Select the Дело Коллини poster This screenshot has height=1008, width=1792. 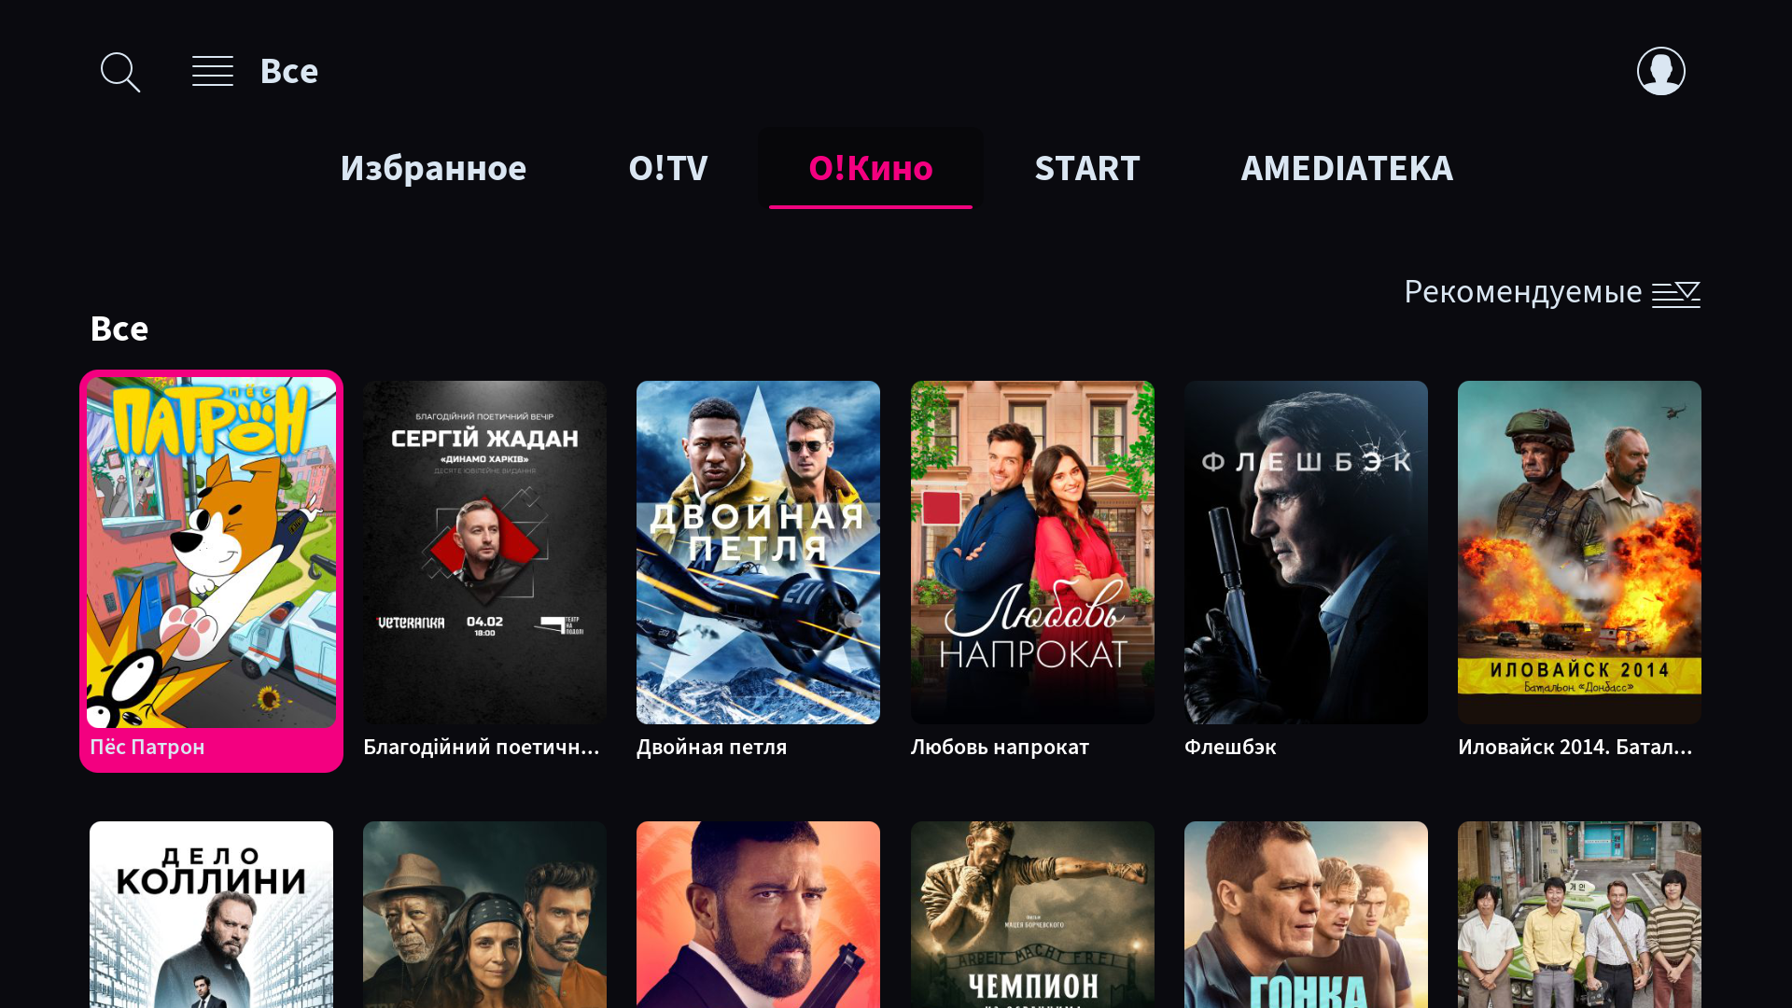[x=211, y=915]
